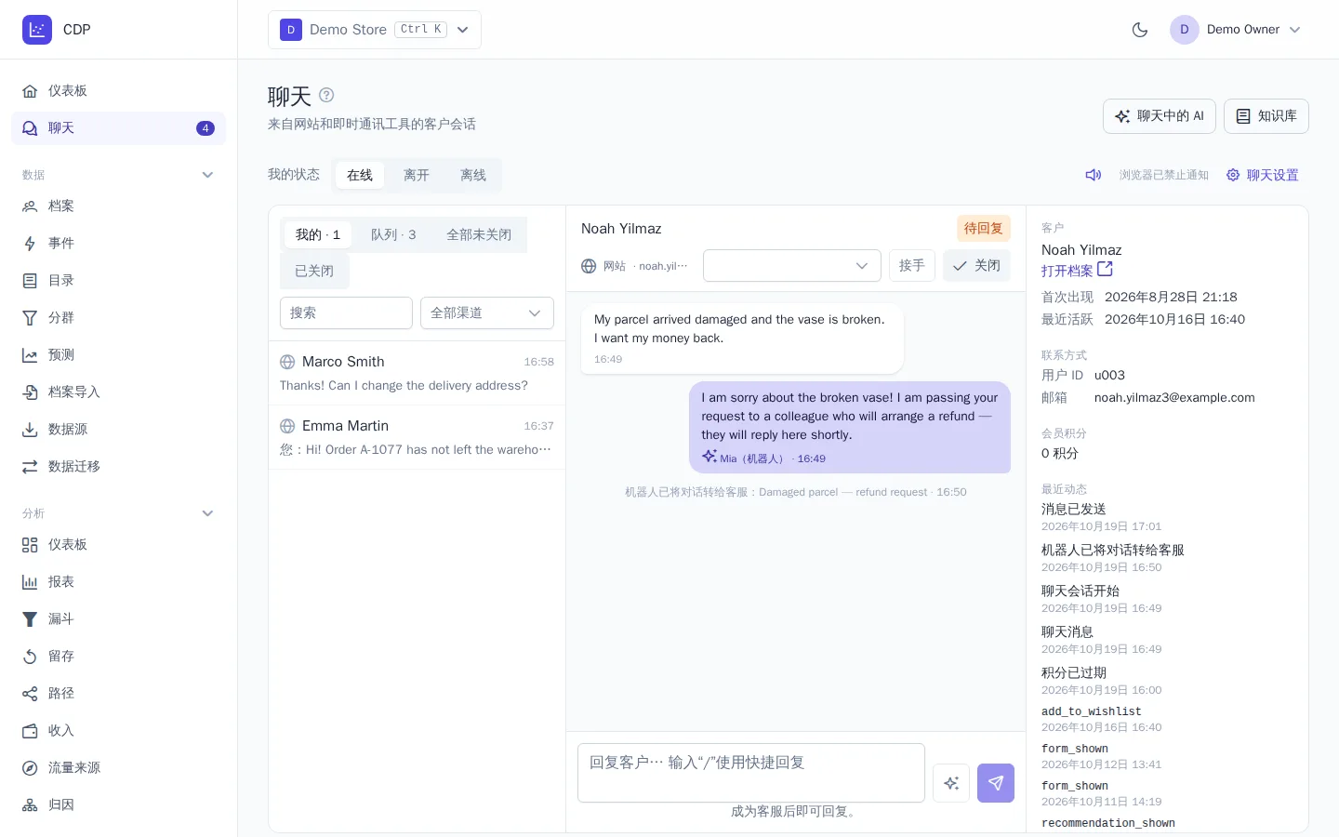Open the Demo Owner account menu

click(x=1236, y=30)
